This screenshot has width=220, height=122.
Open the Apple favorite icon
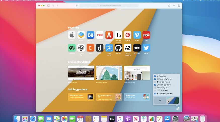72,35
